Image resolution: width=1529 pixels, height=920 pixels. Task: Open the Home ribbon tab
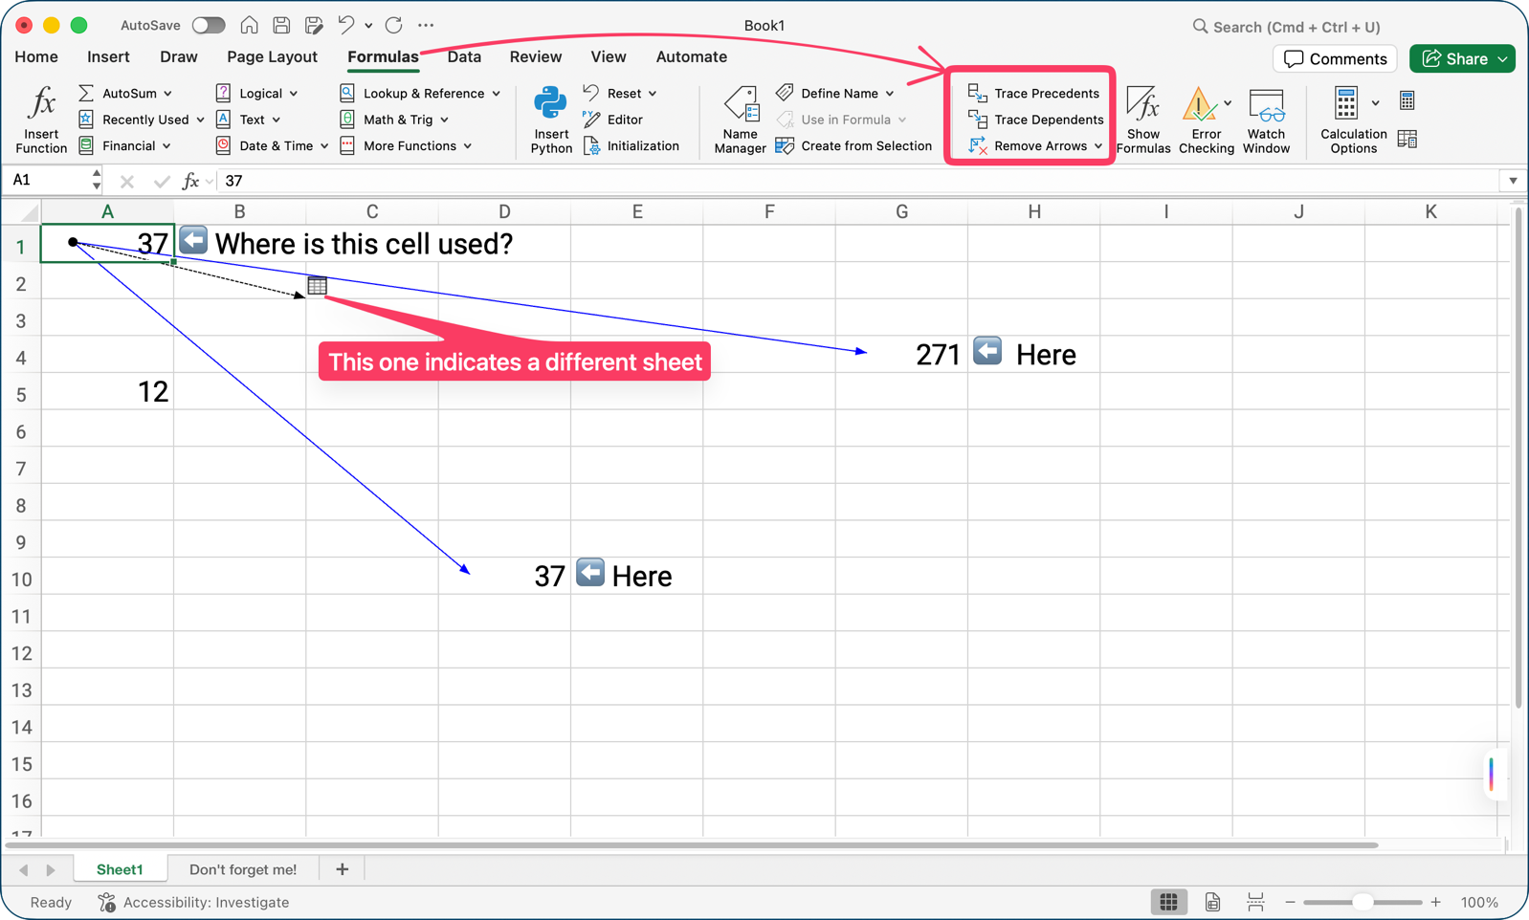[36, 56]
